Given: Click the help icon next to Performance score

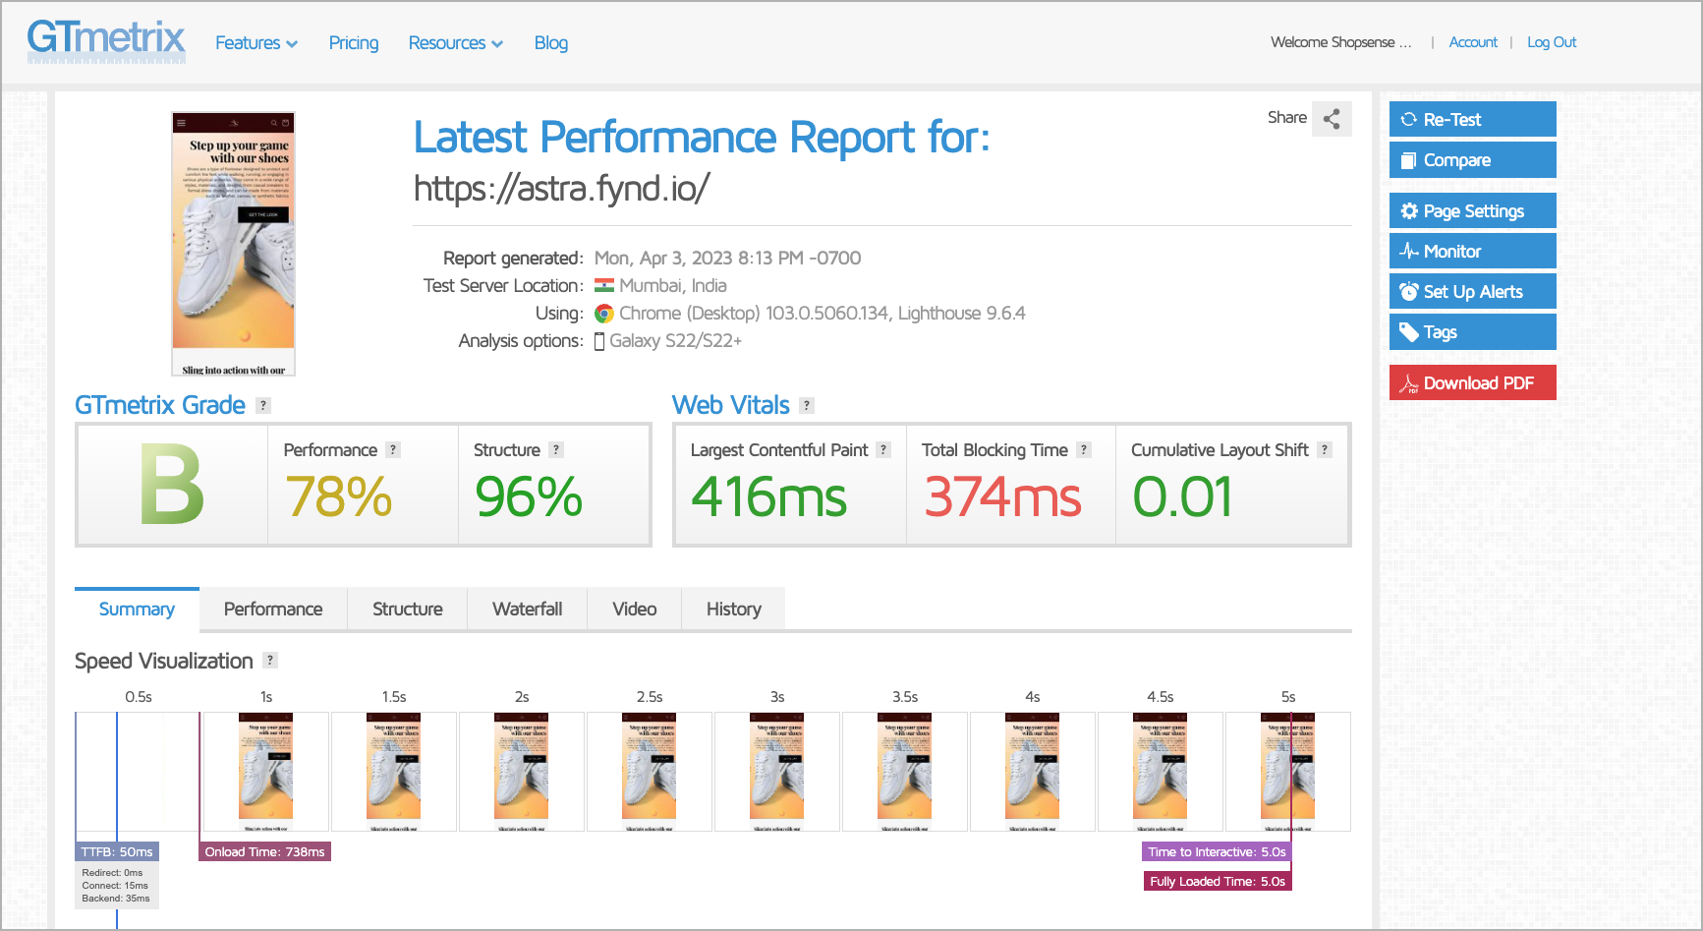Looking at the screenshot, I should pos(393,449).
